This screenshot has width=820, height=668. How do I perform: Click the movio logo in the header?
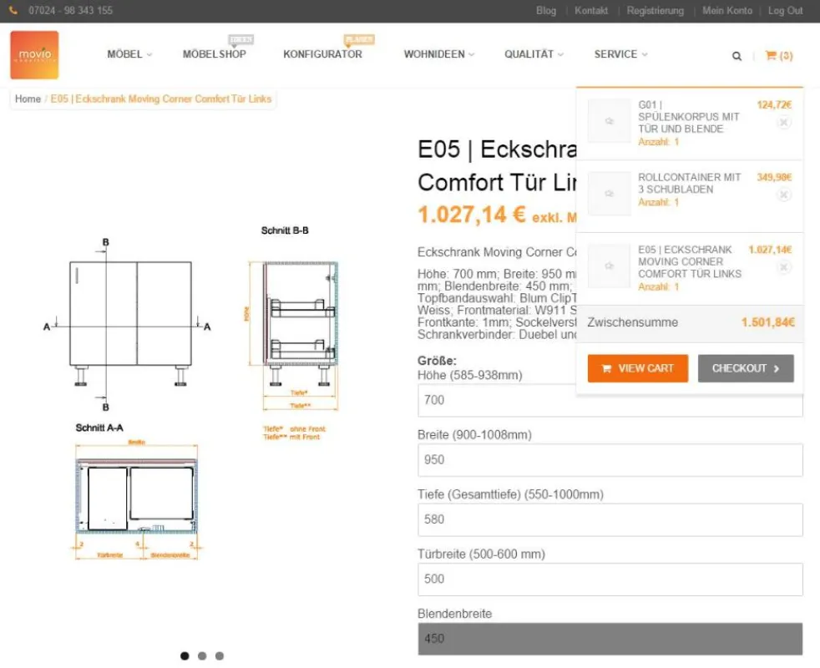click(x=34, y=55)
